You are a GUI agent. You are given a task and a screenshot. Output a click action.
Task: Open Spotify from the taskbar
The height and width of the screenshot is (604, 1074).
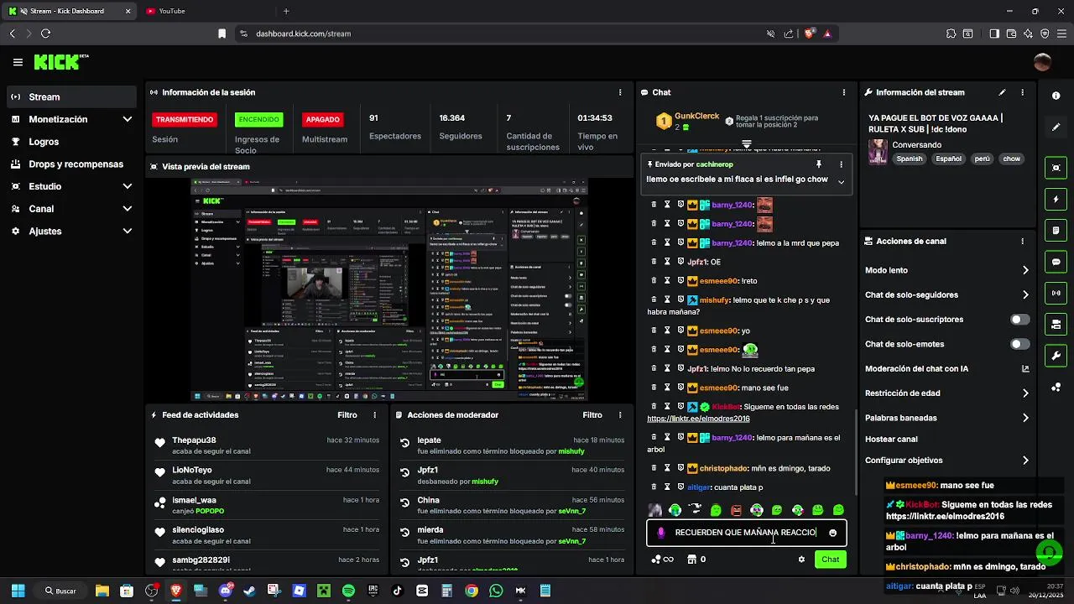click(x=348, y=591)
